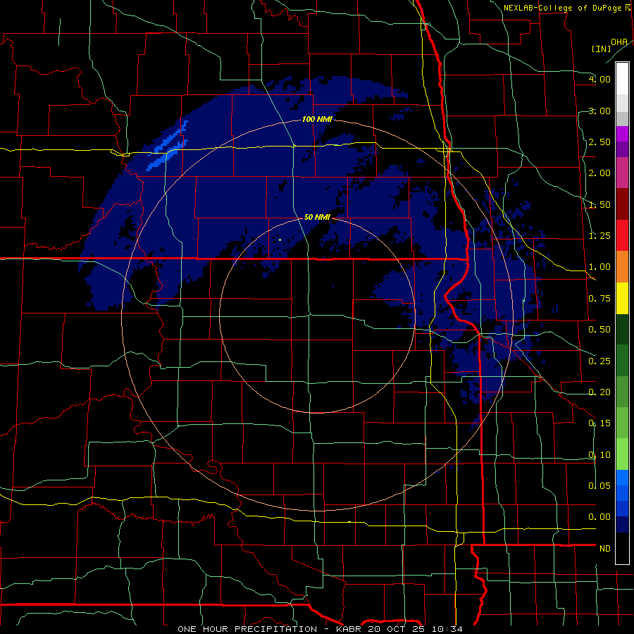Click the 0.05 legend value
This screenshot has width=634, height=634.
tap(599, 486)
